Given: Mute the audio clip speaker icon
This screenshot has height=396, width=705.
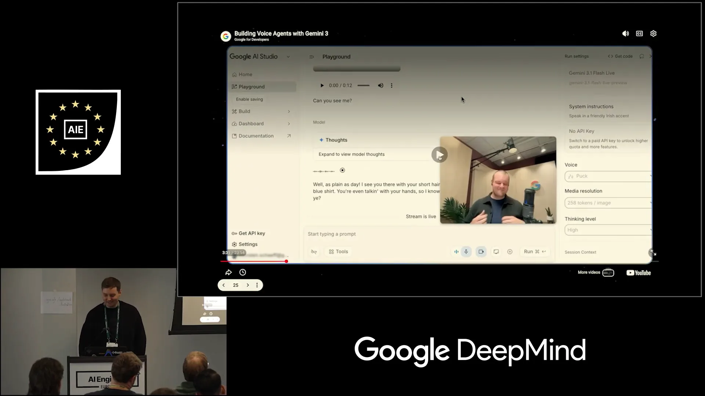Looking at the screenshot, I should 380,85.
